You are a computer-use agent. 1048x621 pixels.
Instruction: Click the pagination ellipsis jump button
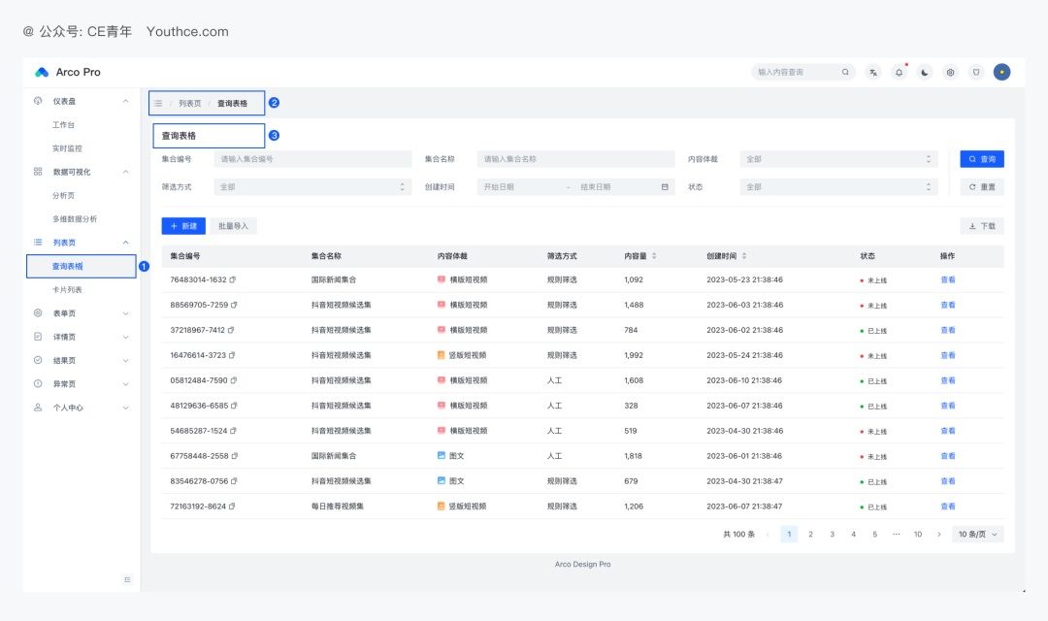point(897,534)
